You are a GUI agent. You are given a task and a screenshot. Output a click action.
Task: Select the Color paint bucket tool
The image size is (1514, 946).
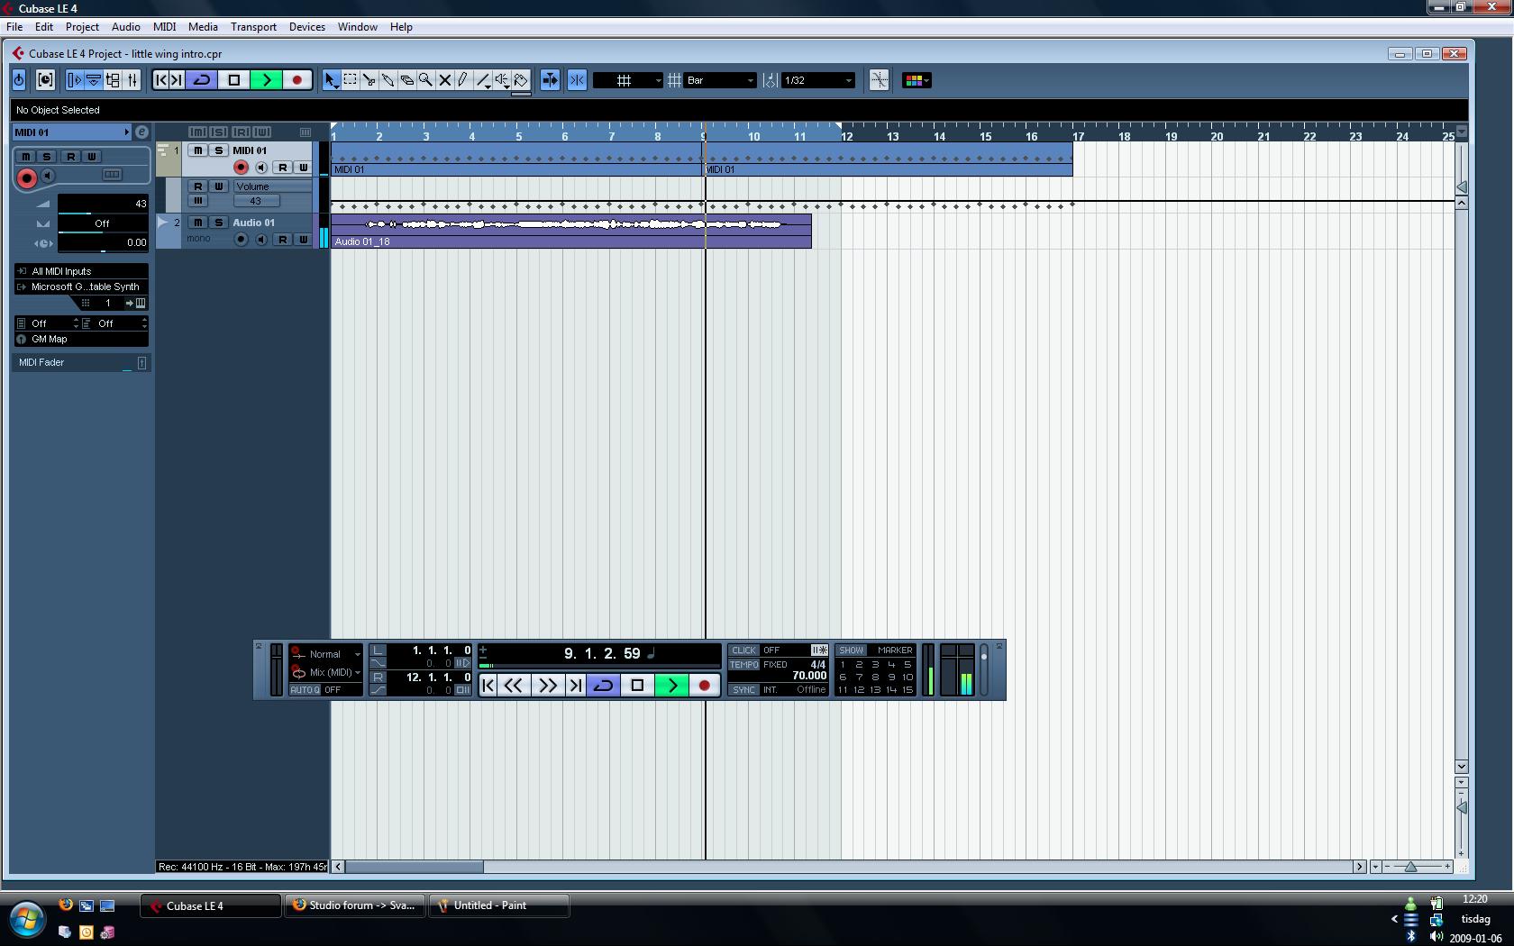click(x=521, y=80)
